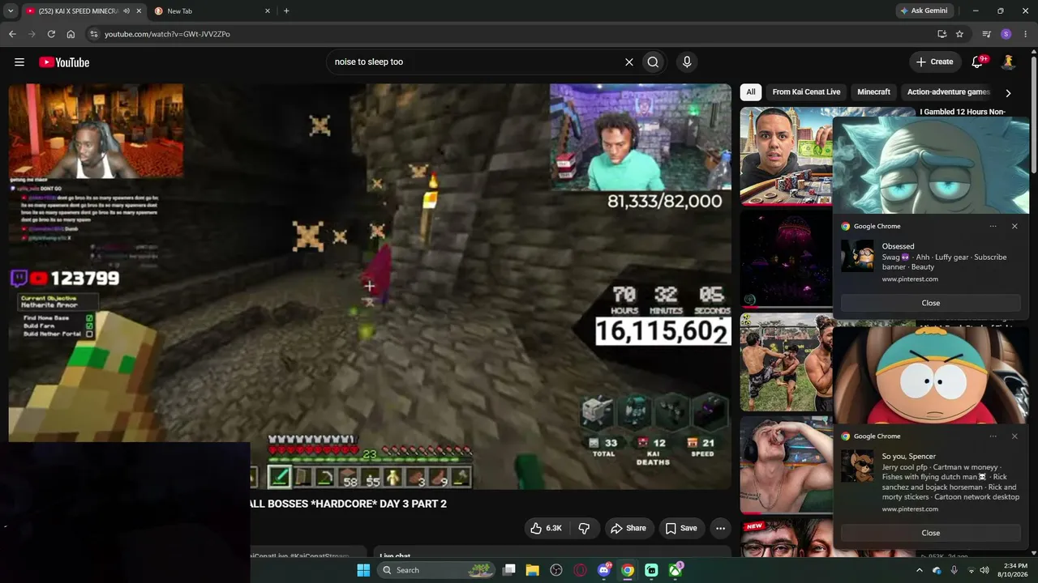Open the backyard fighting video thumbnail
This screenshot has width=1038, height=583.
coord(786,363)
